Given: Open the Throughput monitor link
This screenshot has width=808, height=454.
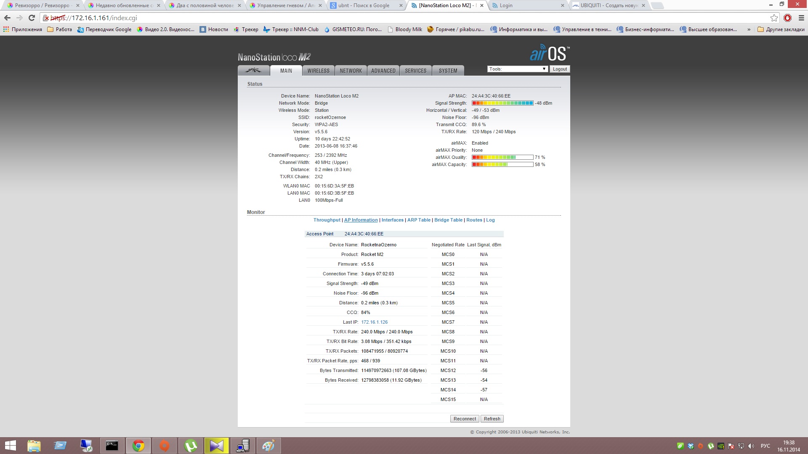Looking at the screenshot, I should (x=327, y=220).
